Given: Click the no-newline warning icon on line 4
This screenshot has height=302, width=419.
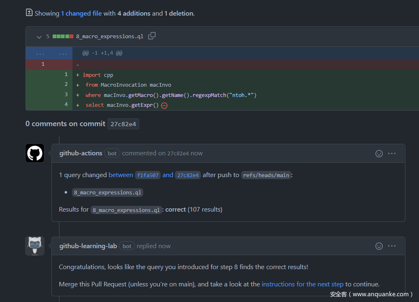Looking at the screenshot, I should pyautogui.click(x=164, y=105).
